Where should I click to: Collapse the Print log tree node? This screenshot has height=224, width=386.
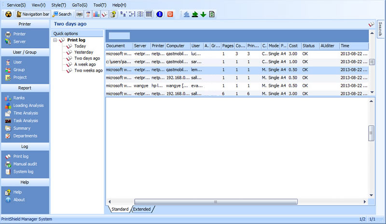(x=55, y=40)
